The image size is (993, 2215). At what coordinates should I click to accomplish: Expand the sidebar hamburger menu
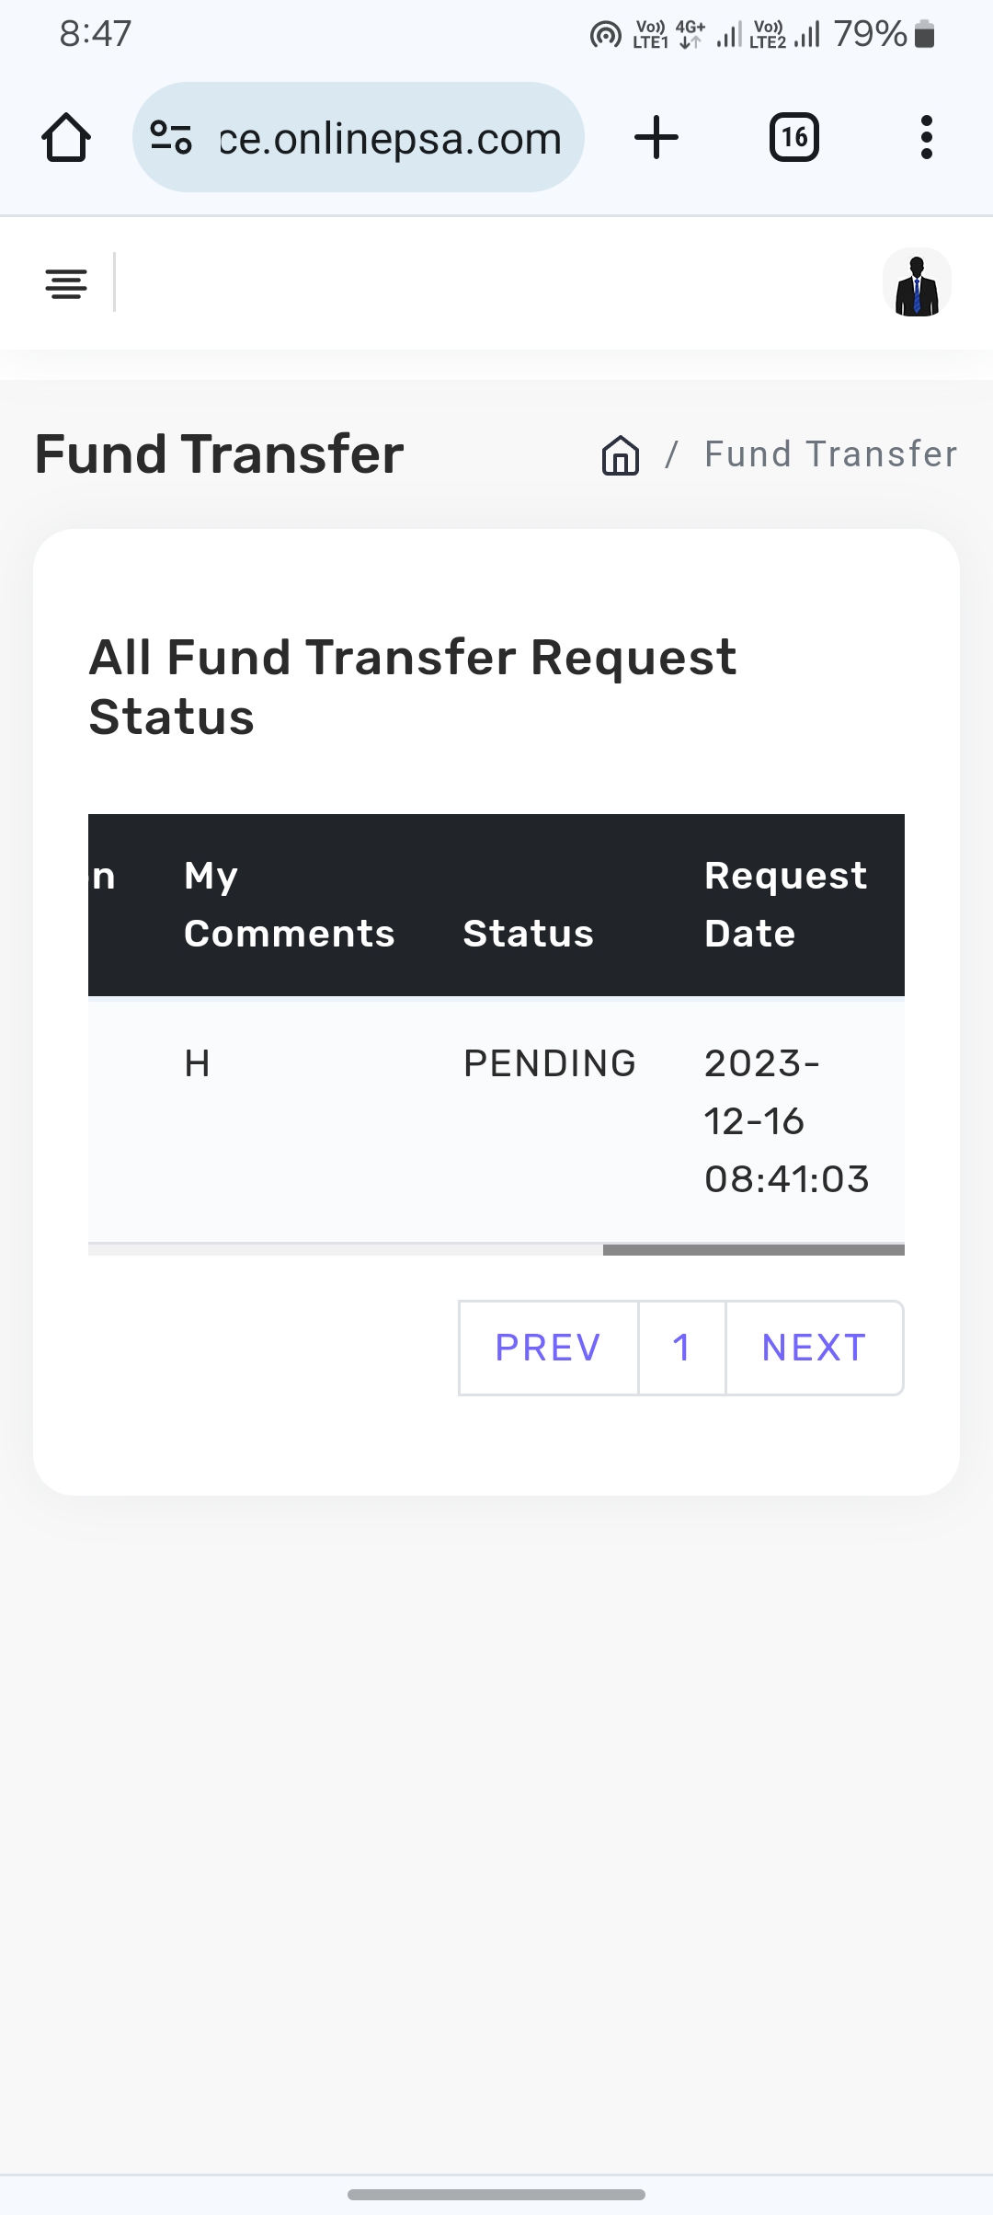[66, 283]
